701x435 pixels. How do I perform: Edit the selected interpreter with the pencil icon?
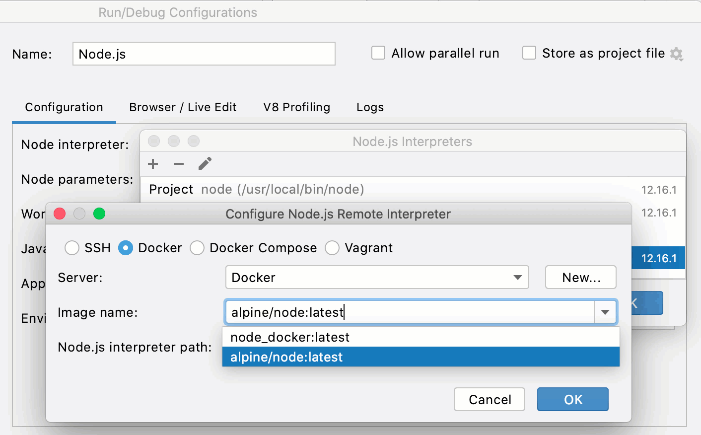click(205, 164)
